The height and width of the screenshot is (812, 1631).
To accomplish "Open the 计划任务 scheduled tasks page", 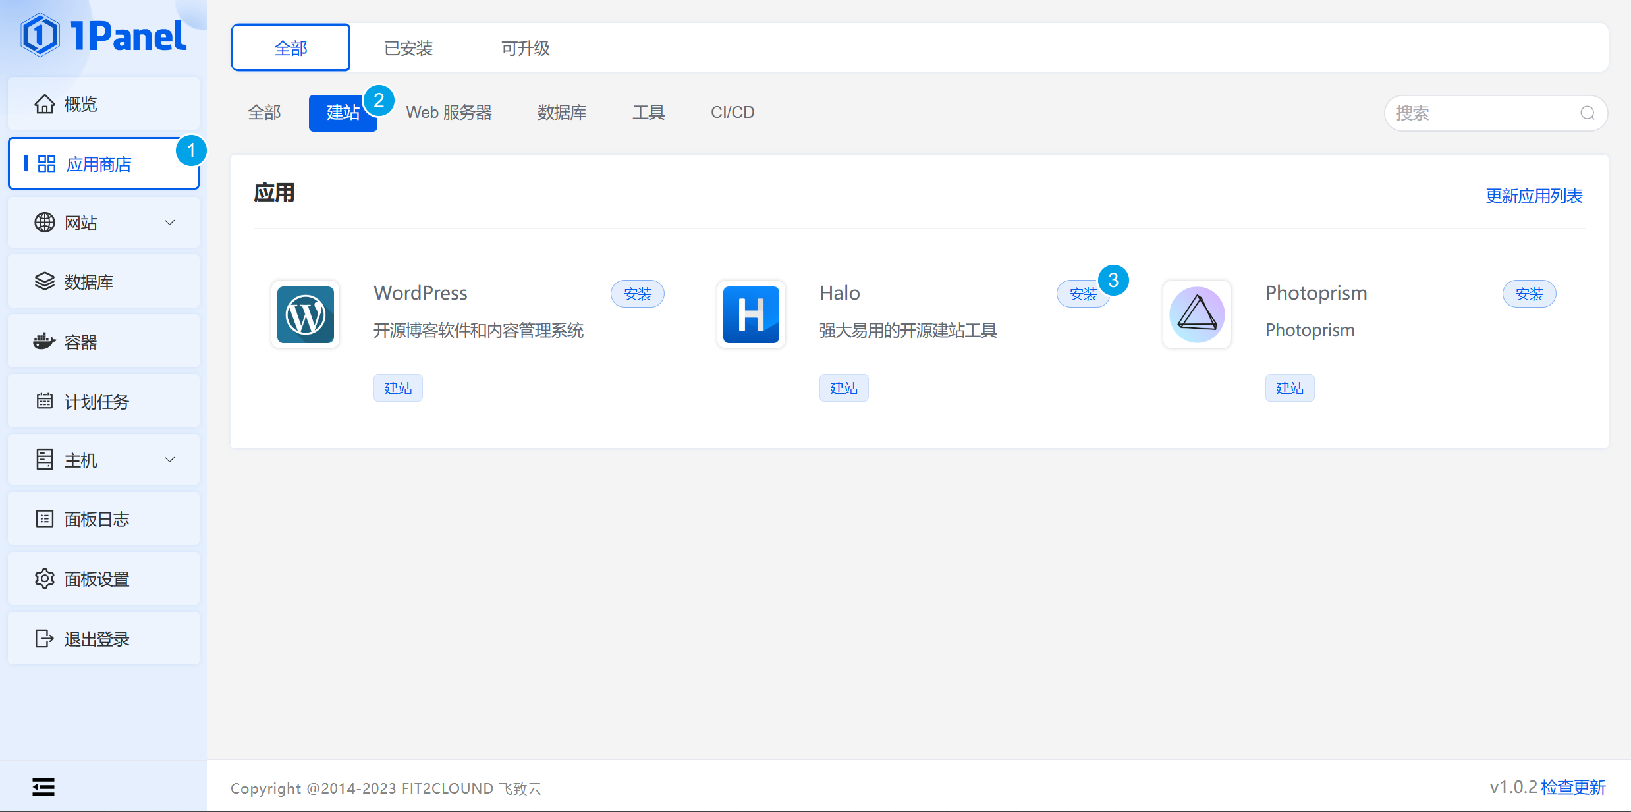I will (103, 401).
